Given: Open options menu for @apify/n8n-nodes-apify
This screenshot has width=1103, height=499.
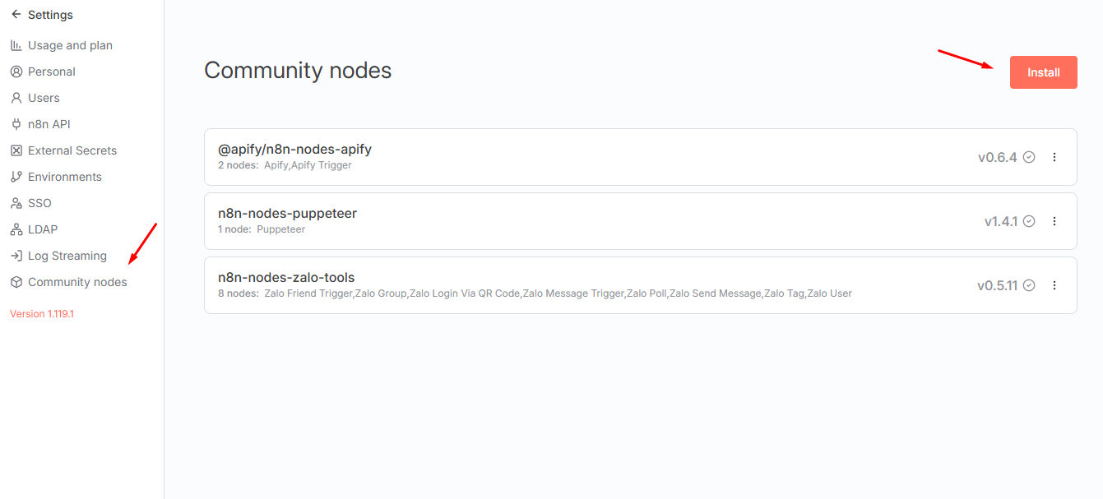Looking at the screenshot, I should coord(1054,157).
